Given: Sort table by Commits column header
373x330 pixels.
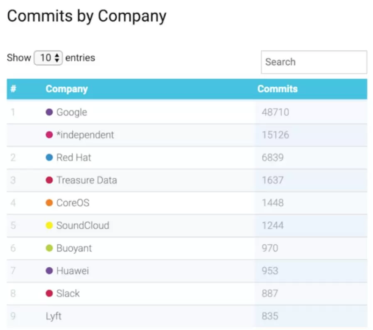Looking at the screenshot, I should pyautogui.click(x=277, y=89).
